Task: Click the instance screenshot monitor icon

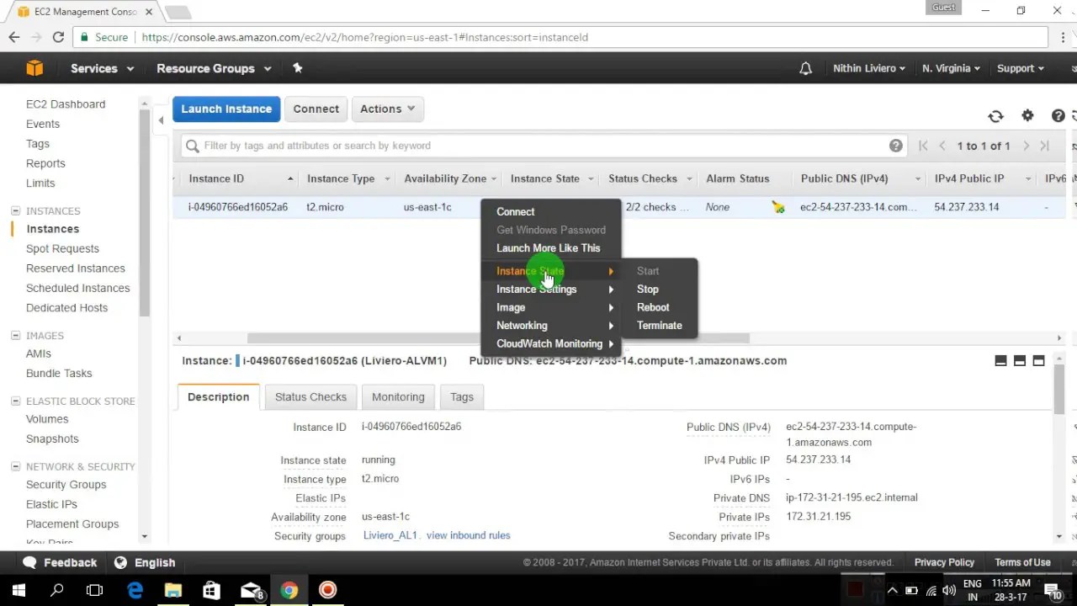Action: coord(1000,360)
